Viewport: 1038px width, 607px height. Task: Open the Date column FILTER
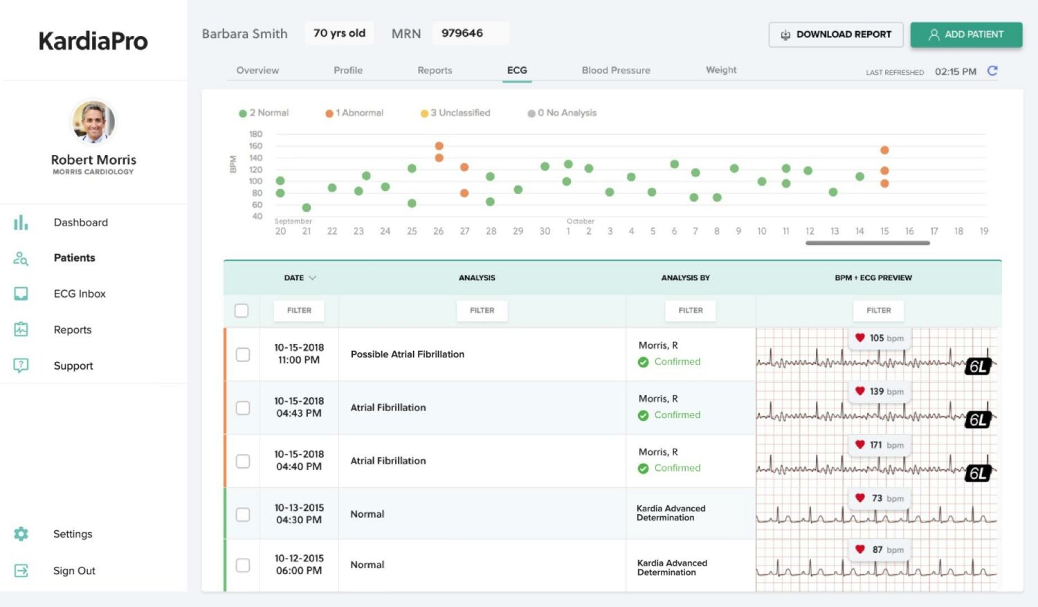click(x=299, y=311)
